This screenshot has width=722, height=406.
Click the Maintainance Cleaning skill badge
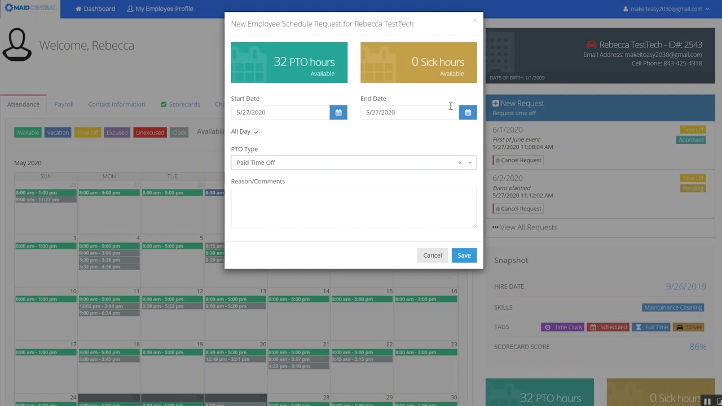point(673,307)
